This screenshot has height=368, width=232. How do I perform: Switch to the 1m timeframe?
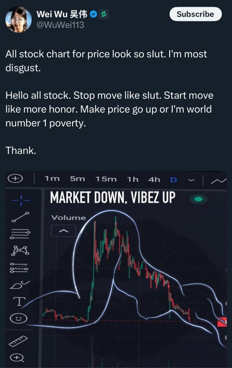[52, 179]
